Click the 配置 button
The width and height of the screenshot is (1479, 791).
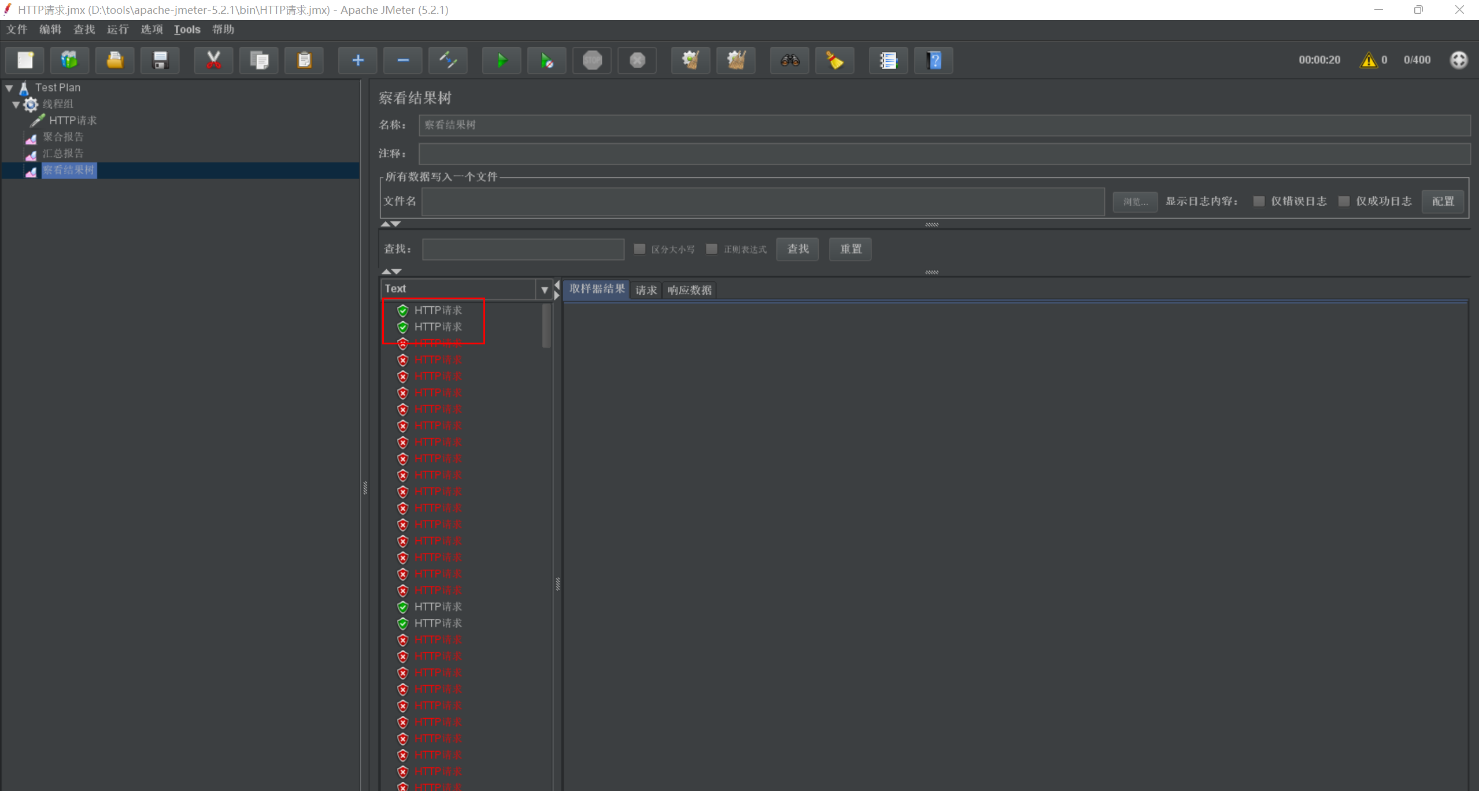pyautogui.click(x=1443, y=201)
